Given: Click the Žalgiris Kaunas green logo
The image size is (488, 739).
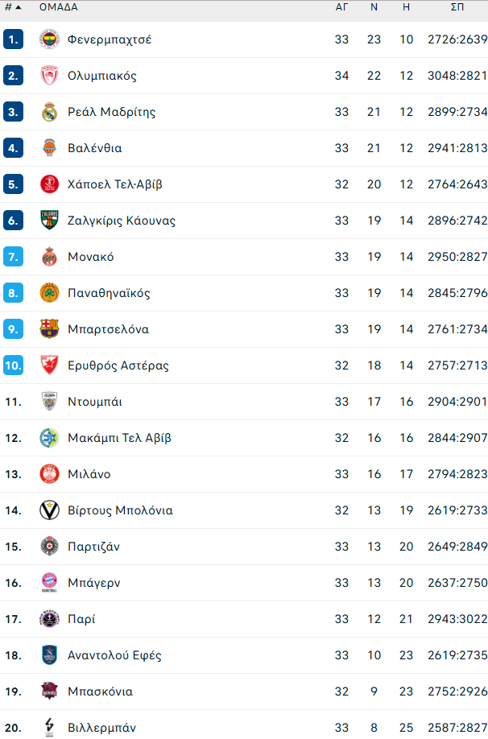Looking at the screenshot, I should [x=49, y=221].
